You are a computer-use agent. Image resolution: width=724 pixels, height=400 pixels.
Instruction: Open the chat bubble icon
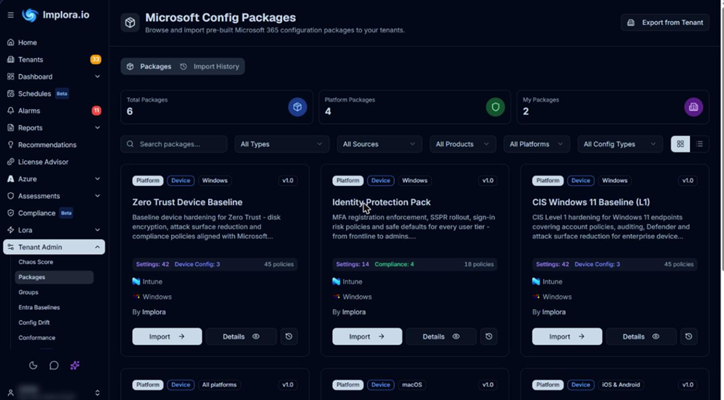coord(54,366)
